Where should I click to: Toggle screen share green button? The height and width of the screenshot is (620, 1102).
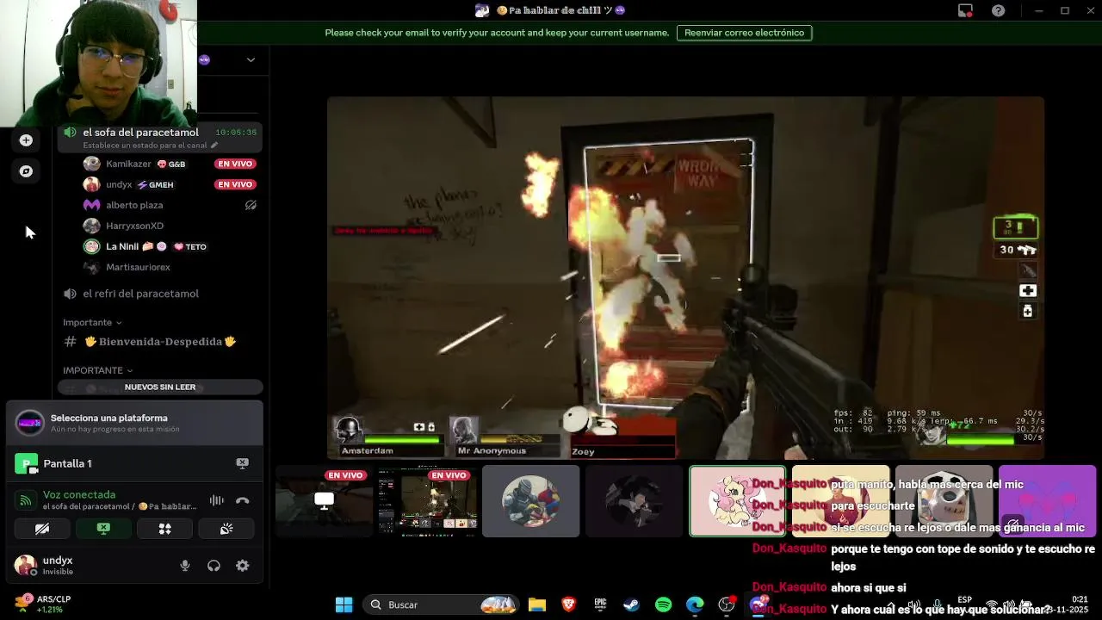[103, 529]
